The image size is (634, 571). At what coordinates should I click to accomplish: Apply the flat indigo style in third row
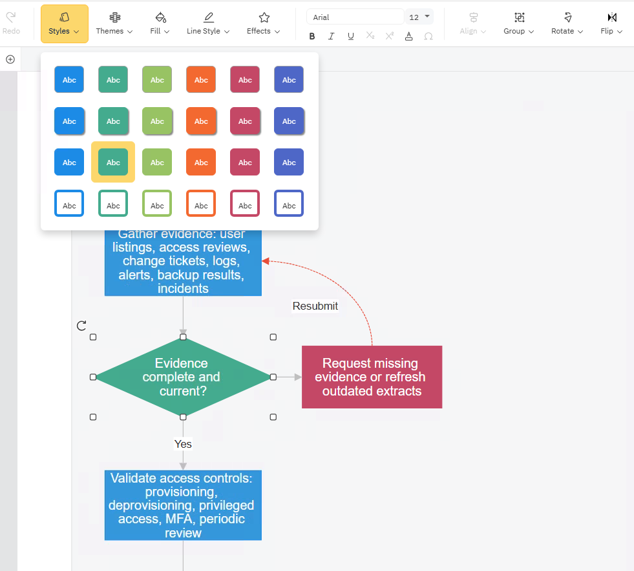[289, 162]
